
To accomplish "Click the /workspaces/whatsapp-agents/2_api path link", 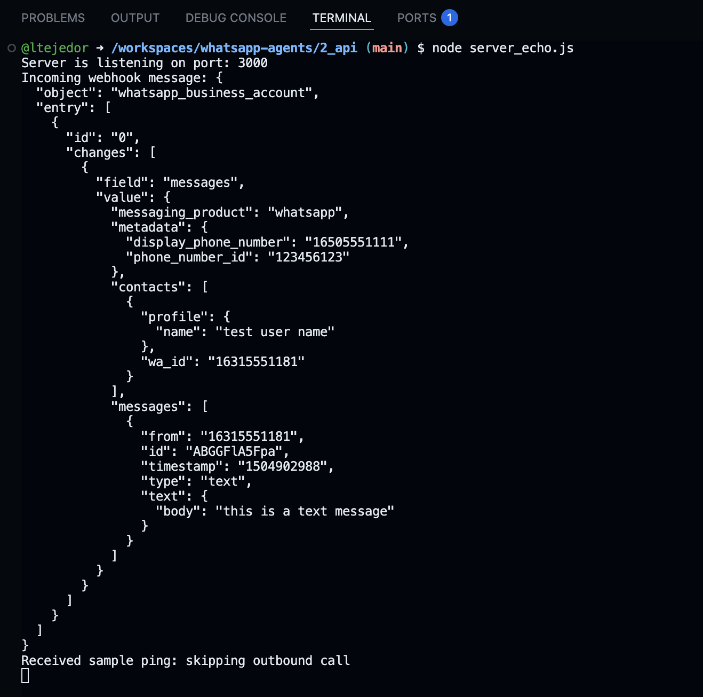I will (235, 48).
